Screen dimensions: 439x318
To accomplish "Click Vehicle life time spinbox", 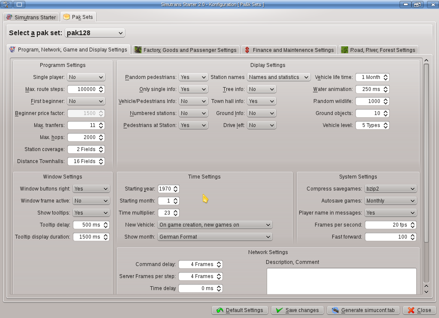I will click(x=373, y=77).
